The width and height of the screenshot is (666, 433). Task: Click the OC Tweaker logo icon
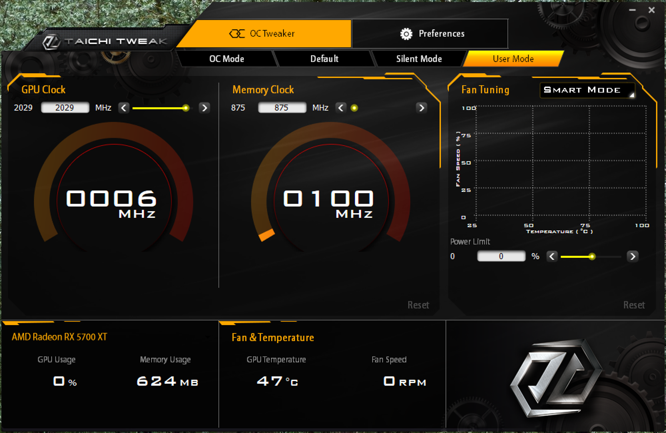[x=237, y=34]
